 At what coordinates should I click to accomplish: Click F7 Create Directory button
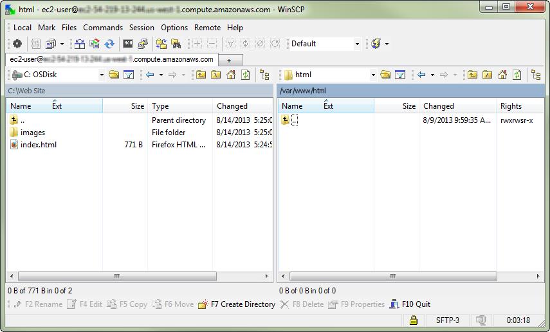pos(237,304)
